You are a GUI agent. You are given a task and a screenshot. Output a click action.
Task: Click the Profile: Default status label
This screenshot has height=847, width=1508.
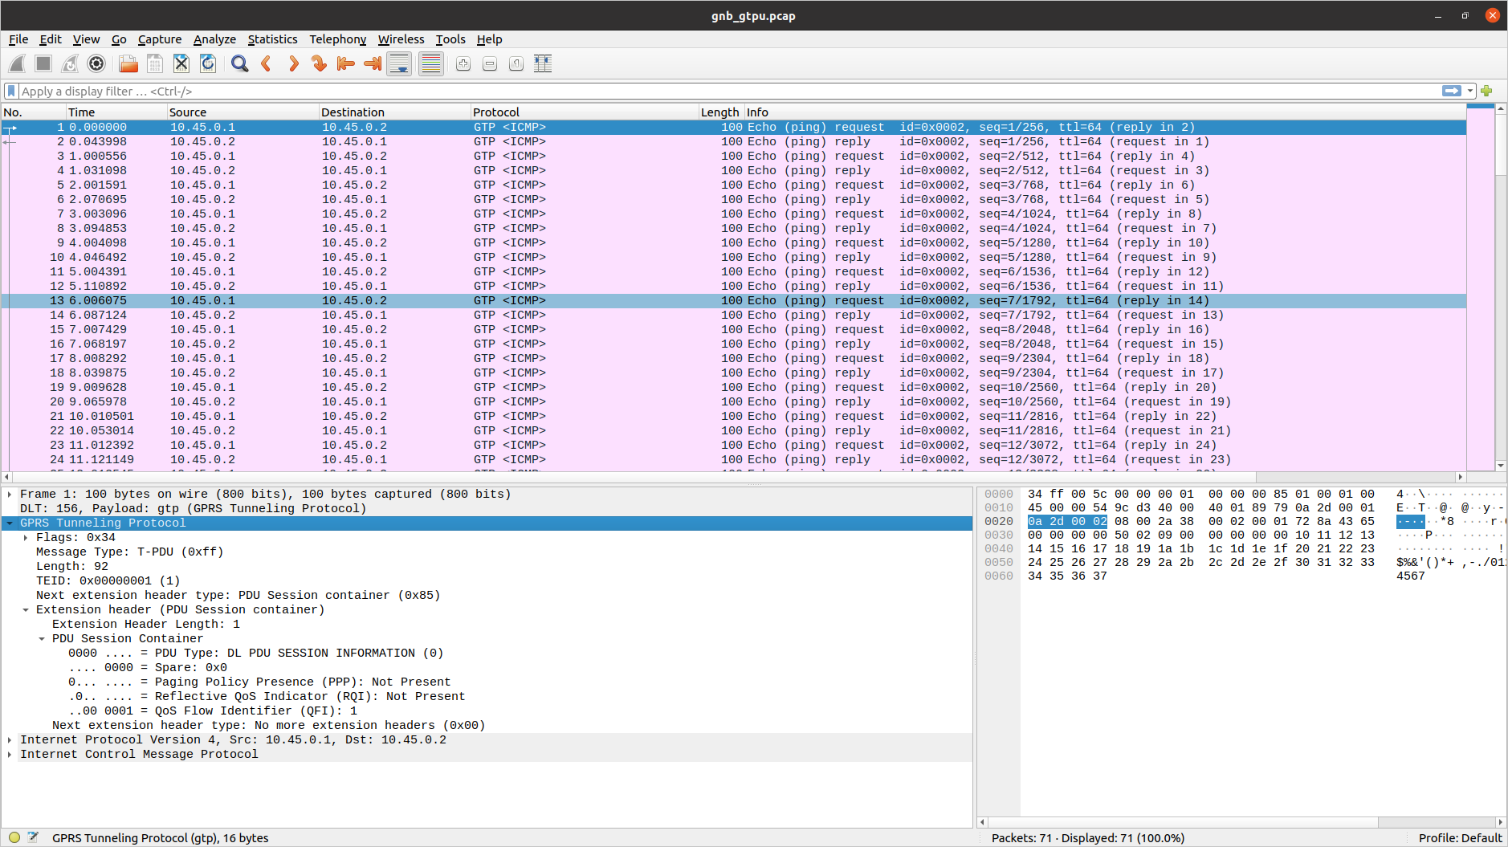pos(1459,838)
